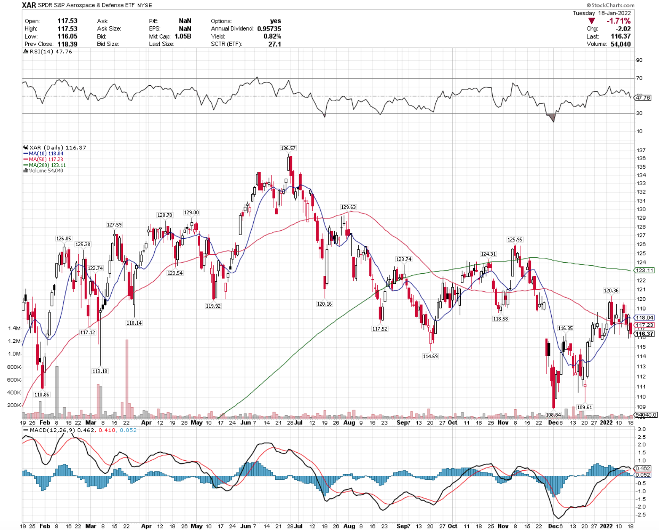Click the MA(200) 123.11 price axis tag
The image size is (659, 530).
point(645,270)
